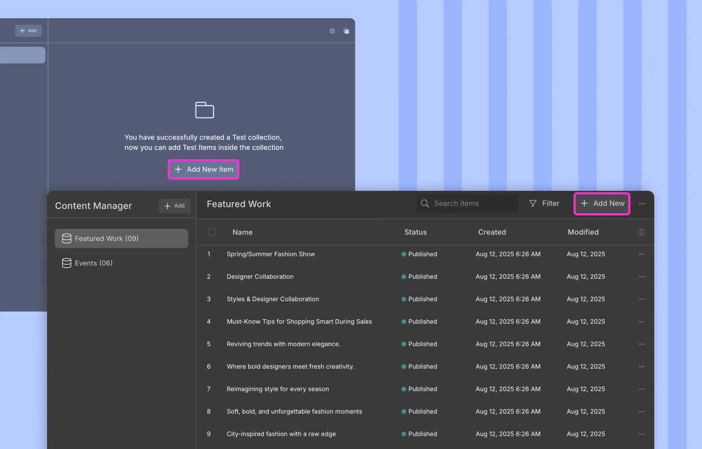The width and height of the screenshot is (702, 449).
Task: Click Published status of Spring/Summer Fashion Show
Action: pyautogui.click(x=419, y=254)
